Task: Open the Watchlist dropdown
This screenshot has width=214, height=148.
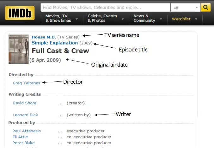Action: [x=184, y=19]
